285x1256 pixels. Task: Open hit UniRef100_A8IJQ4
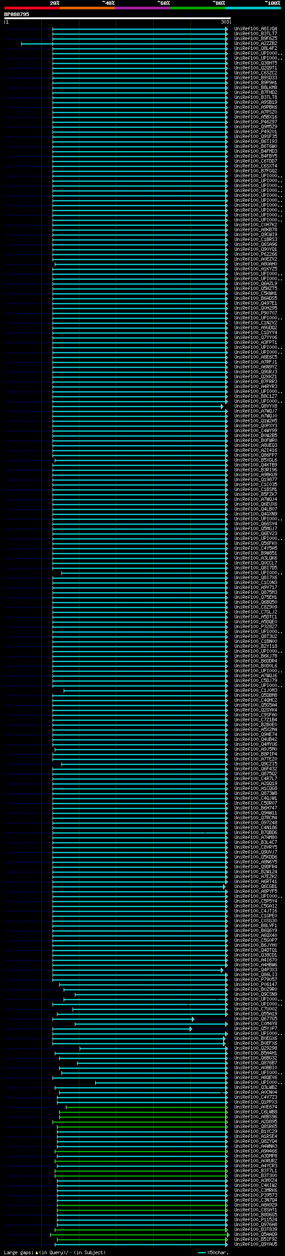[255, 29]
